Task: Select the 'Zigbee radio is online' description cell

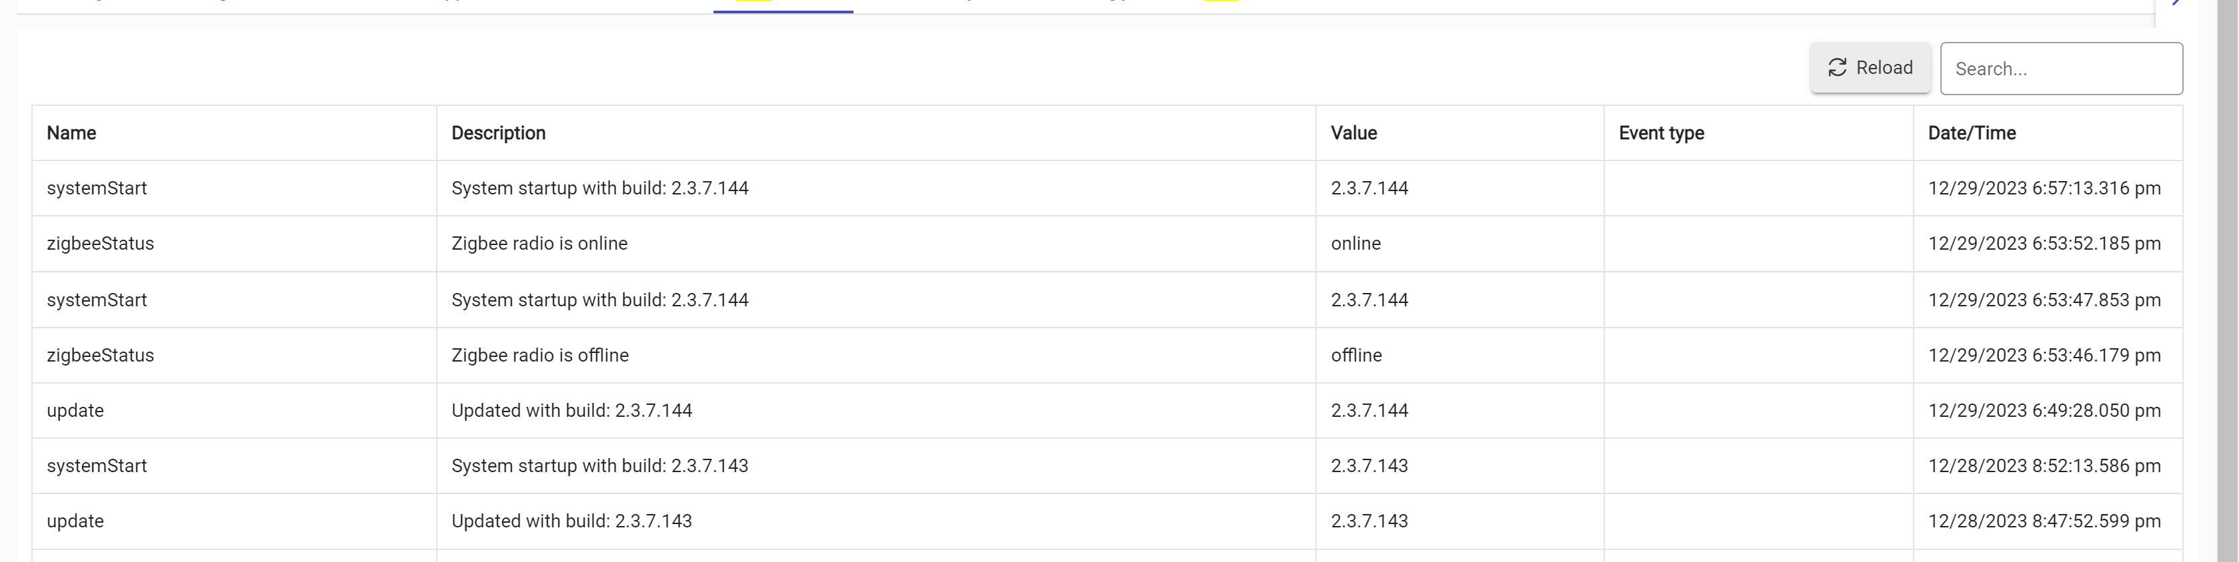Action: (539, 243)
